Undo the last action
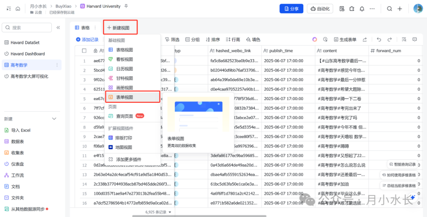Image resolution: width=427 pixels, height=217 pixels. point(379,40)
